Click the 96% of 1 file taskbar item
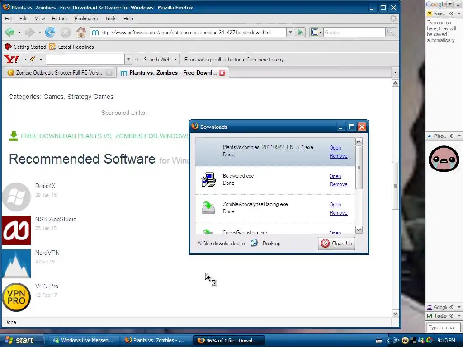The image size is (463, 347). point(228,341)
